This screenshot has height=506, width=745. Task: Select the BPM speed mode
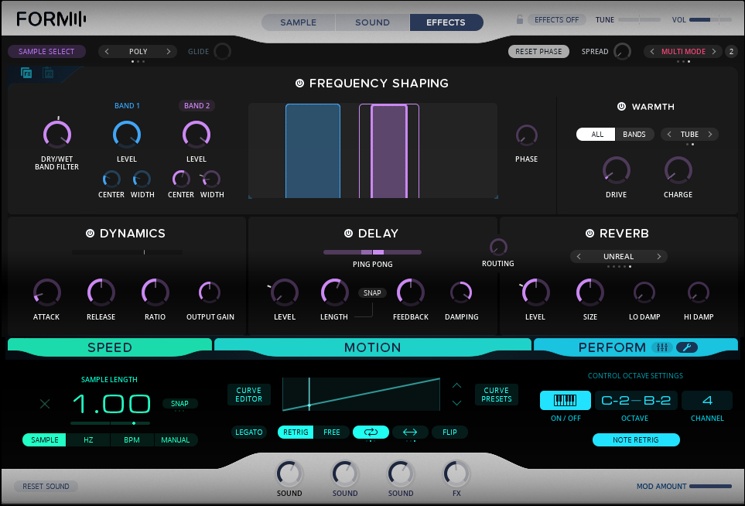point(132,440)
